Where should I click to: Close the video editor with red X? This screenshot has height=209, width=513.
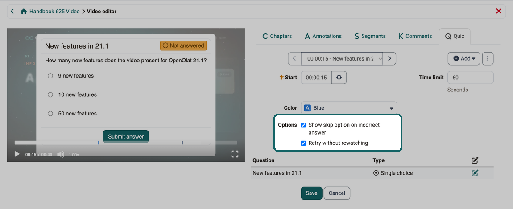tap(499, 12)
